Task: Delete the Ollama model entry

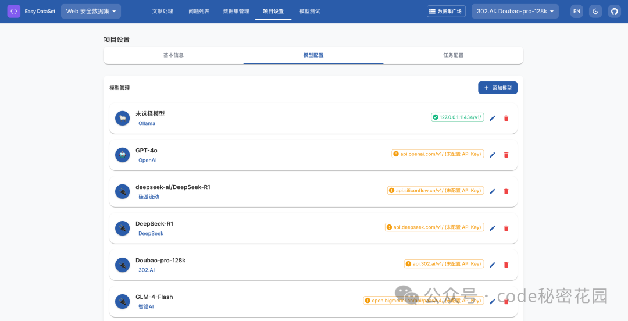Action: (x=506, y=118)
